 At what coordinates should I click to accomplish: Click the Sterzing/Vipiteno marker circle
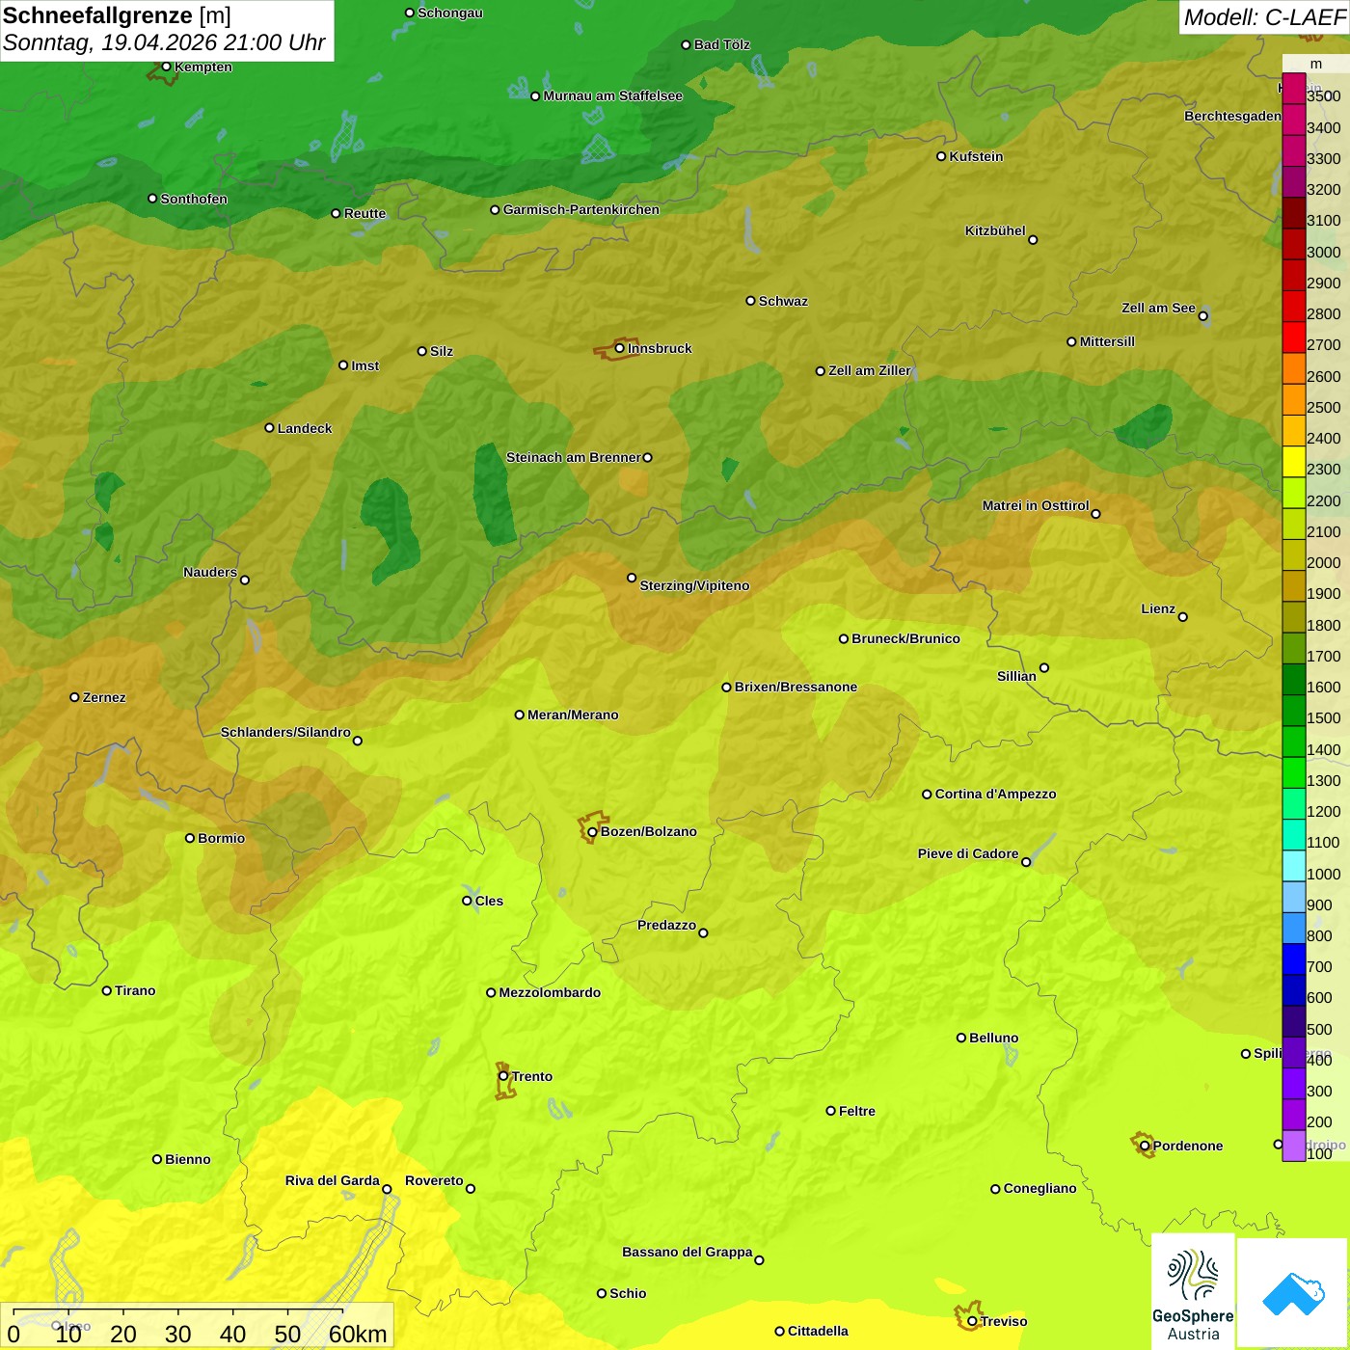[632, 578]
